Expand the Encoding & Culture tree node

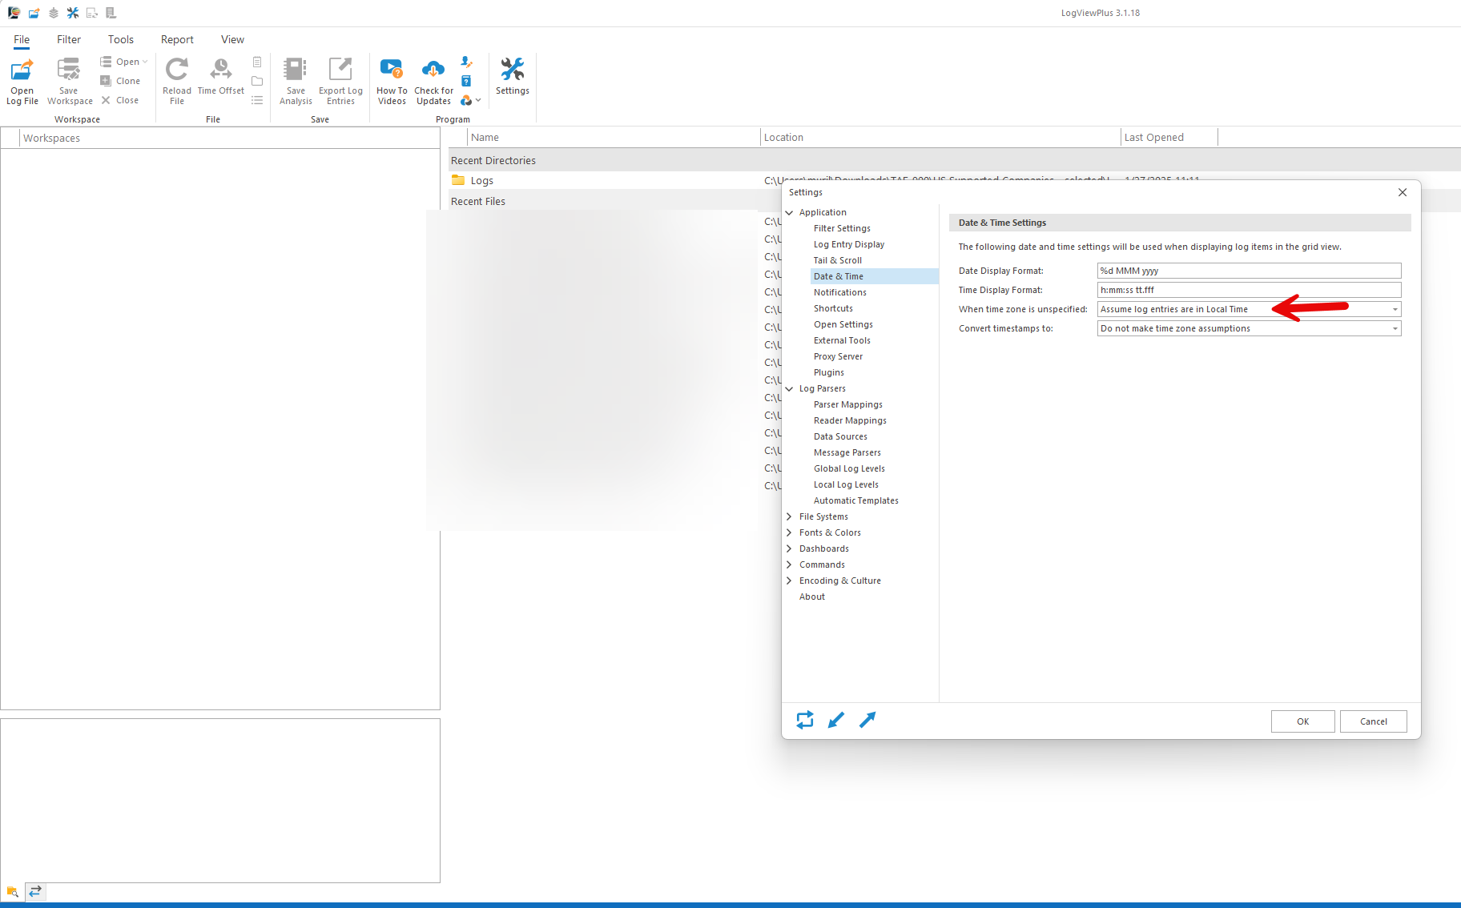[790, 581]
